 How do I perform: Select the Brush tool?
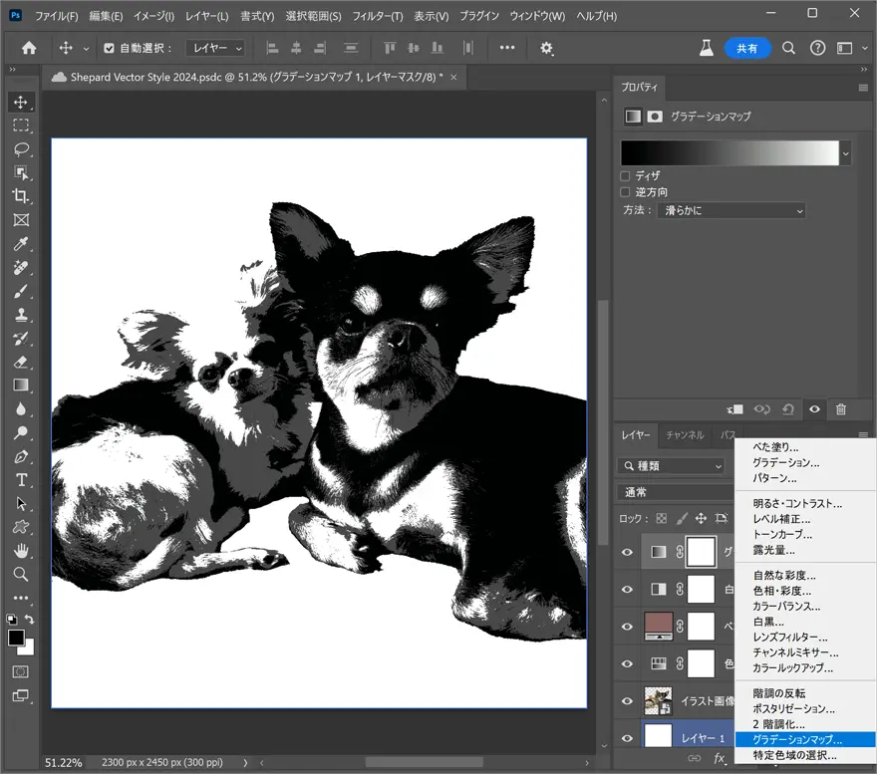pyautogui.click(x=21, y=292)
